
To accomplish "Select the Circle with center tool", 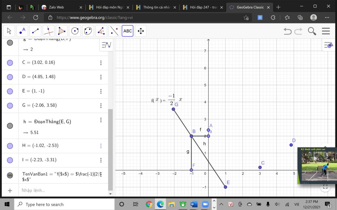I will click(75, 31).
